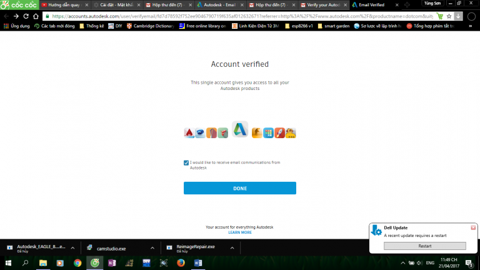
Task: Switch ENG input language indicator
Action: click(430, 263)
